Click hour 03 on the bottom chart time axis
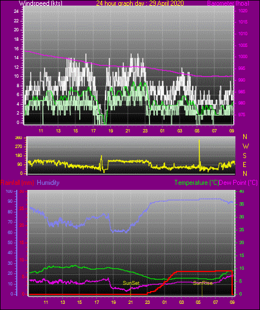 point(181,302)
